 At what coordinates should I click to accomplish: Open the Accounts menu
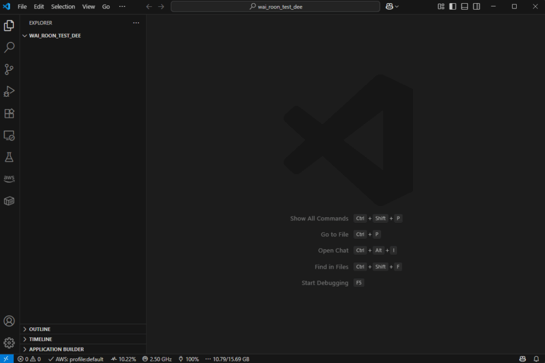tap(9, 321)
